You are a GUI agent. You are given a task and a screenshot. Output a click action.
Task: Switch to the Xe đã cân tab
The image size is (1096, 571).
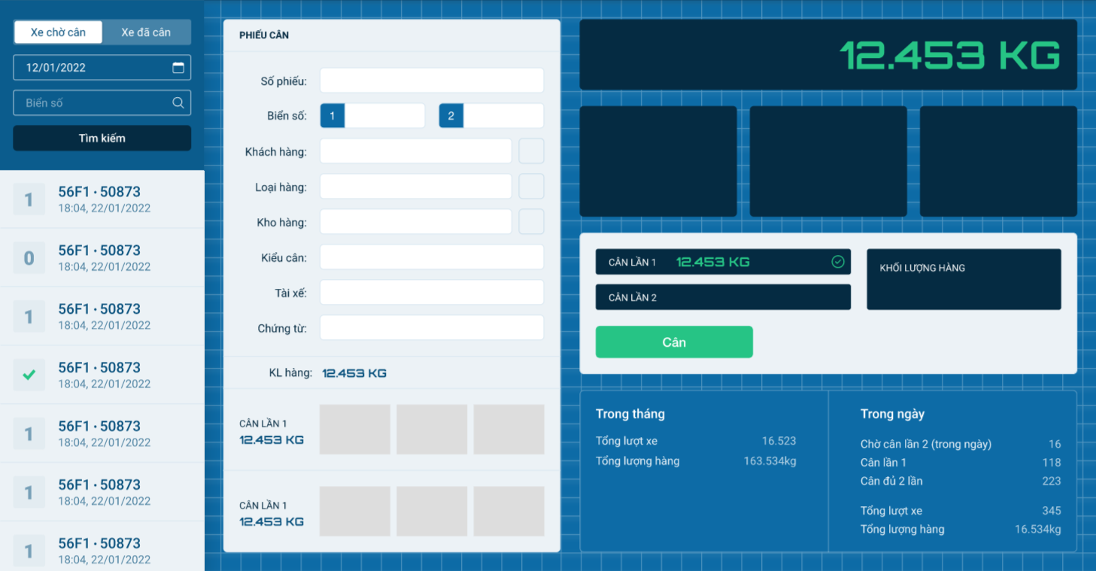146,32
